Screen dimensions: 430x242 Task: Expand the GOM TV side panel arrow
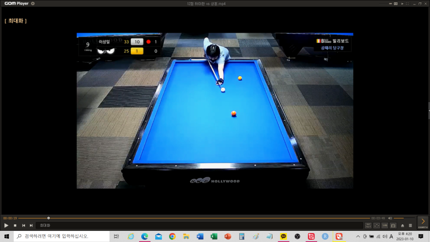[423, 222]
